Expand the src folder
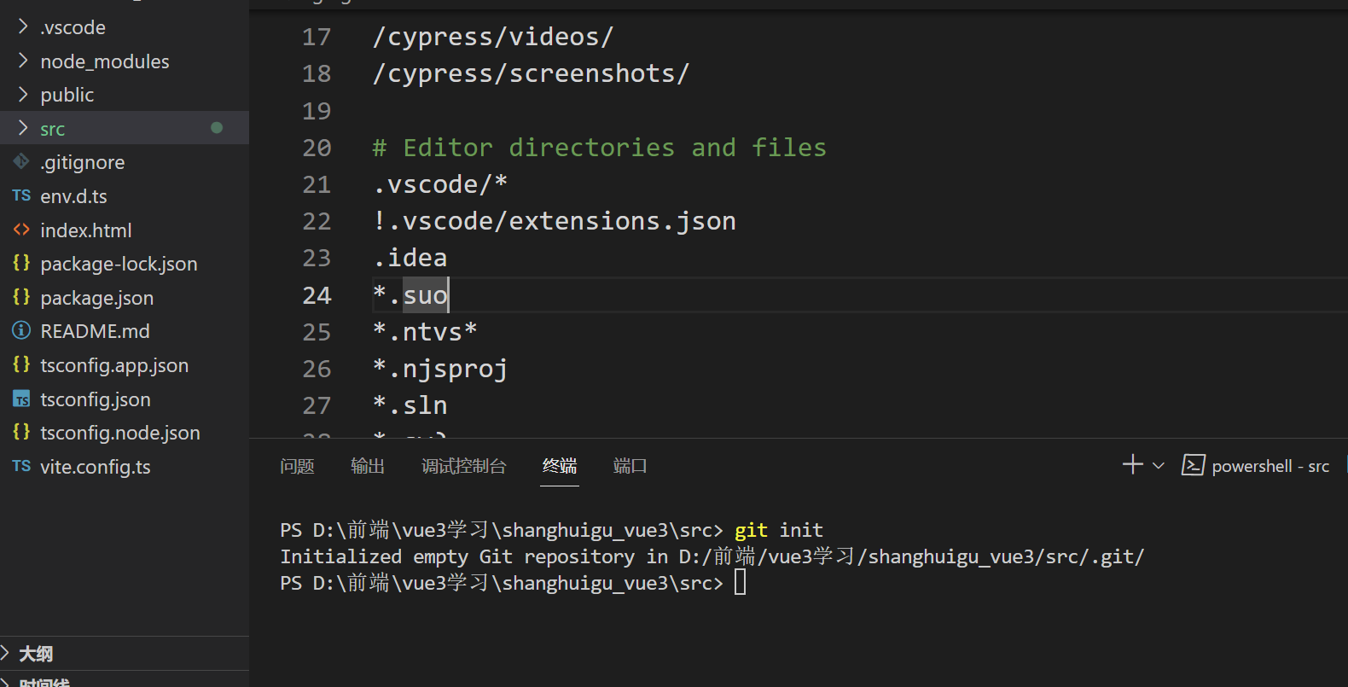The image size is (1348, 687). (23, 129)
